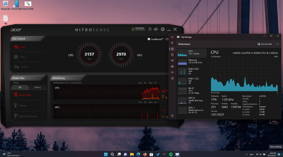Open the three-dot more options menu
This screenshot has height=157, width=283.
pos(277,44)
